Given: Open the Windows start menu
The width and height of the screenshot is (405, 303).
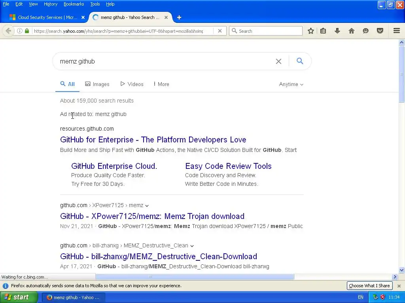Looking at the screenshot, I should tap(19, 297).
